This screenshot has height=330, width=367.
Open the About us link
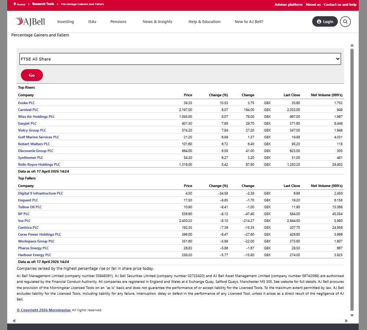pyautogui.click(x=313, y=4)
